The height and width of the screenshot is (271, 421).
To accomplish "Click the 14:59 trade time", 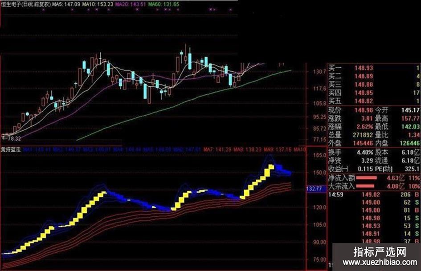I will 336,194.
